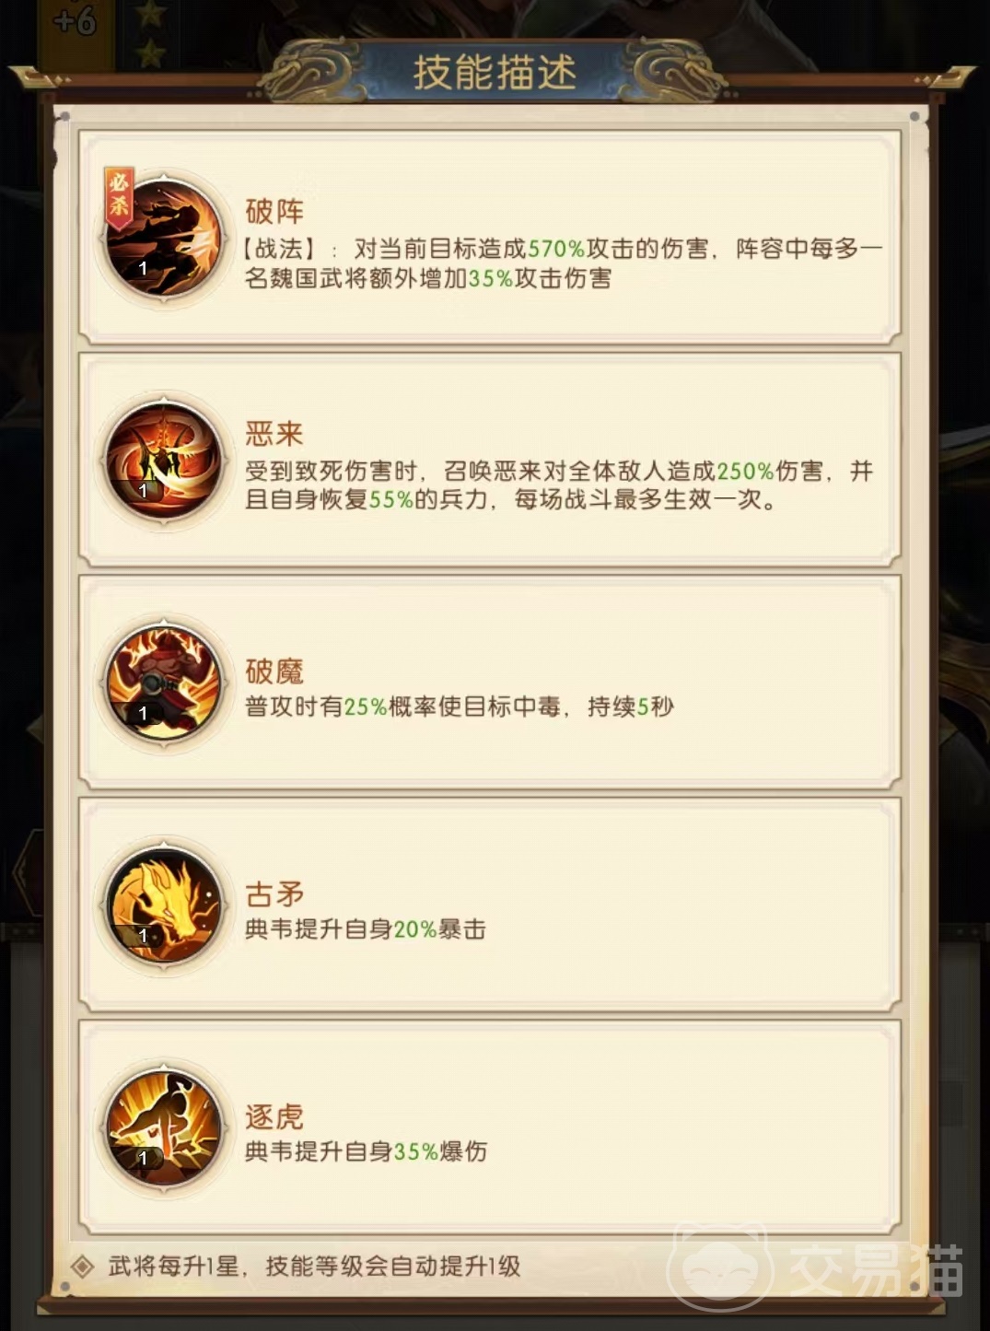The width and height of the screenshot is (990, 1331).
Task: Click the 古矛 skill title
Action: click(x=274, y=893)
